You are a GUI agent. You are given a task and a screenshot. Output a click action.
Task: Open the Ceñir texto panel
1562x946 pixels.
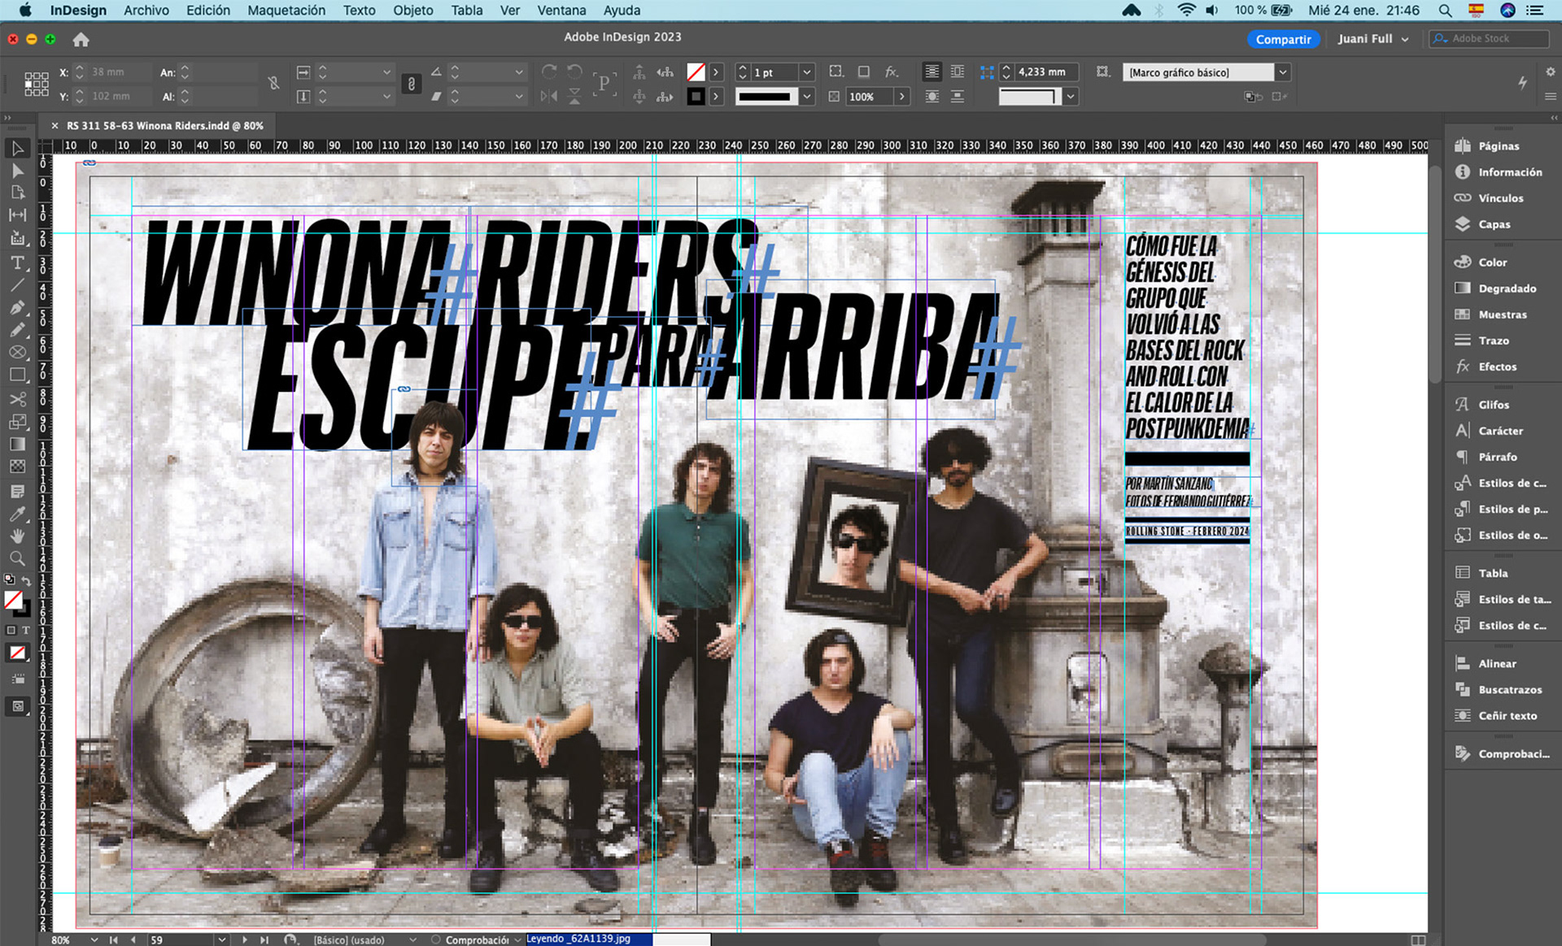coord(1507,716)
